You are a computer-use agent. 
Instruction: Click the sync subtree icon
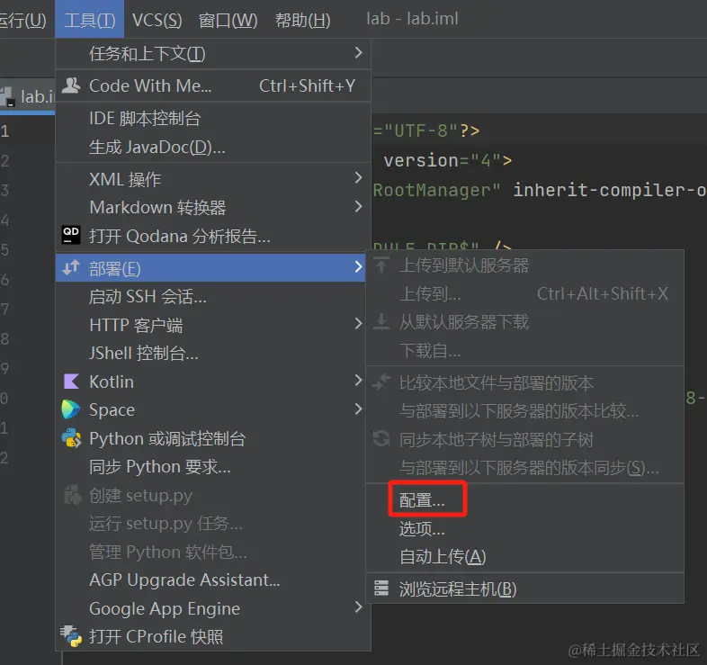tap(381, 438)
